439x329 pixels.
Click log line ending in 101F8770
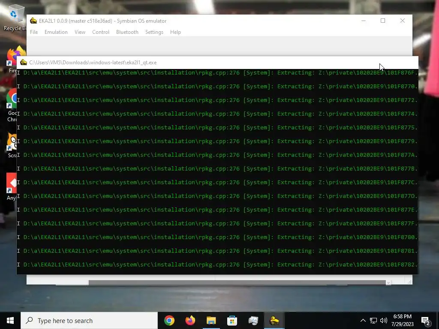[x=217, y=87]
